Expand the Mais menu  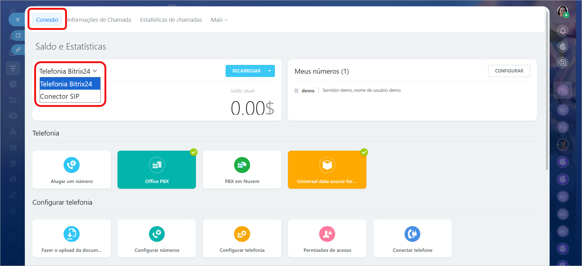219,20
